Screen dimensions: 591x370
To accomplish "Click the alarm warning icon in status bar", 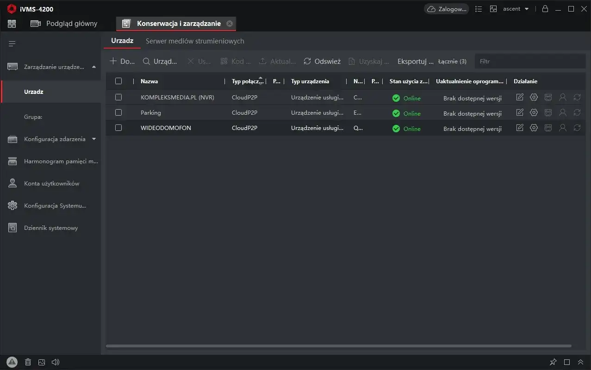I will pyautogui.click(x=12, y=362).
